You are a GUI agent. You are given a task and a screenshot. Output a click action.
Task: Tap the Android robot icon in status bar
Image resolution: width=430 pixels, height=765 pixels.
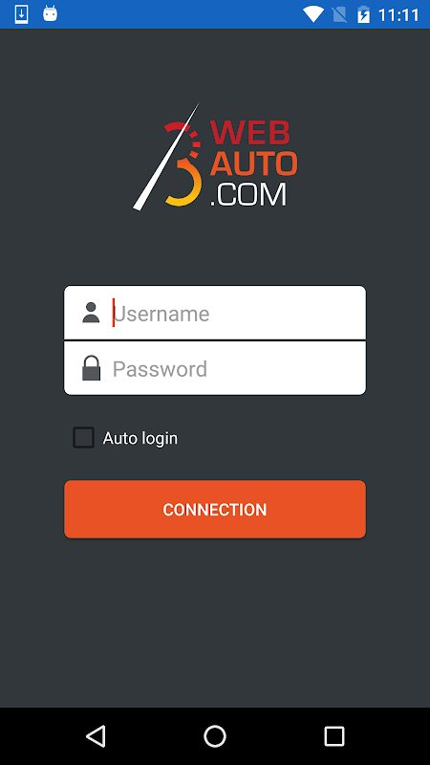50,13
